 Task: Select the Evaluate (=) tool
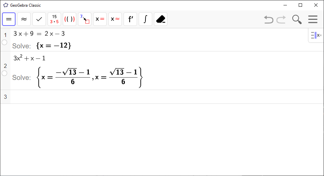point(9,19)
